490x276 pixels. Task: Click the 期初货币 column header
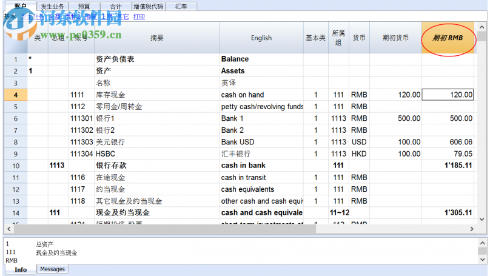pyautogui.click(x=395, y=38)
